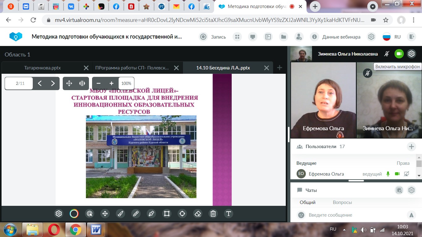The width and height of the screenshot is (422, 237).
Task: Open the Yandex browser tab
Action: pos(11,6)
